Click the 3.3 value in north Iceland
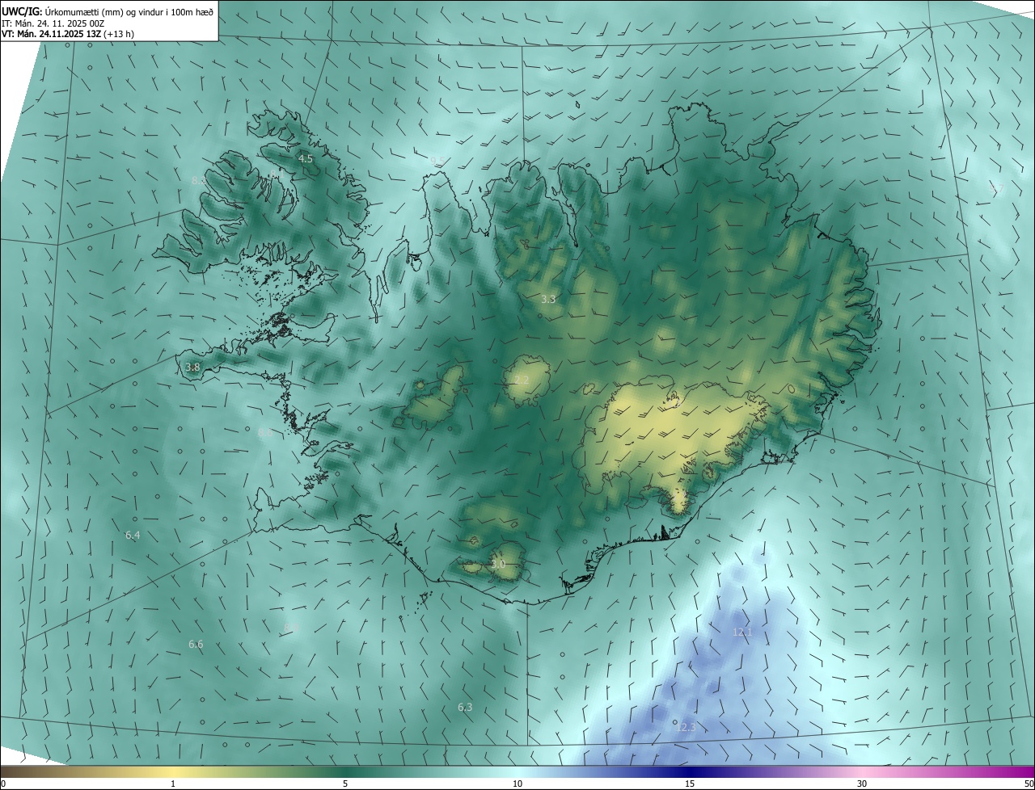This screenshot has height=790, width=1035. pos(548,299)
